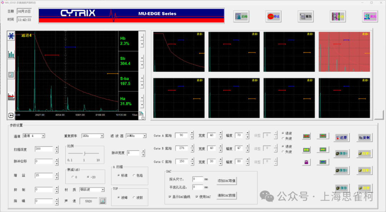Click the small clock icon under the ruler

(143, 118)
